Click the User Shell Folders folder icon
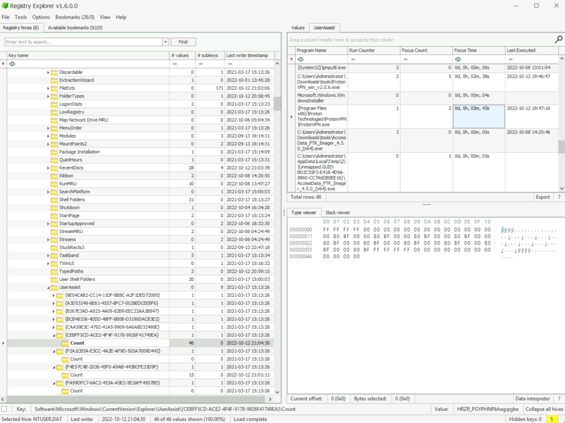The image size is (565, 423). tap(54, 279)
